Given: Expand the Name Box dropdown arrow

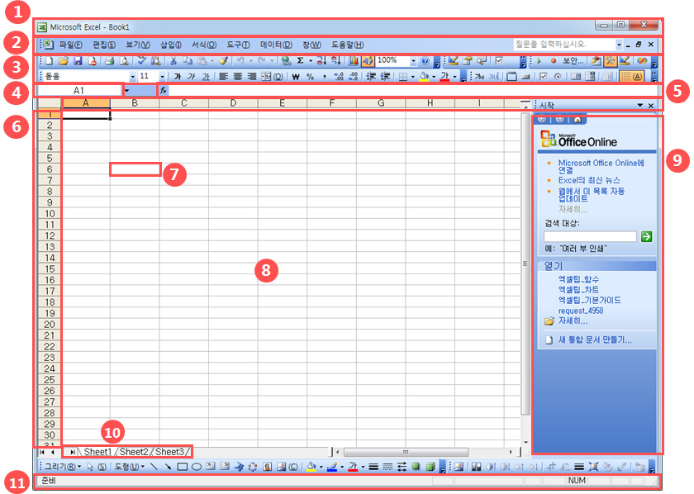Looking at the screenshot, I should pos(126,90).
